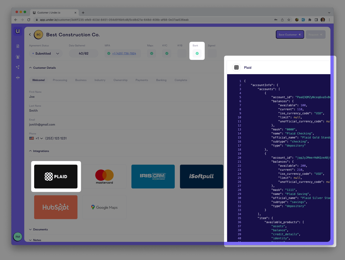Switch to the Banking tab

click(161, 80)
